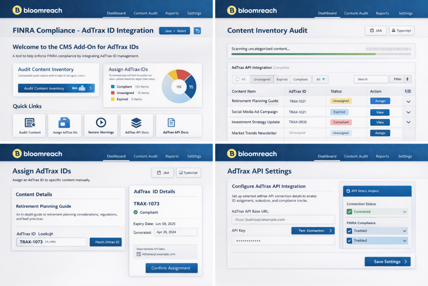This screenshot has height=286, width=428.
Task: Click the Audit Content quick link icon
Action: coord(30,123)
